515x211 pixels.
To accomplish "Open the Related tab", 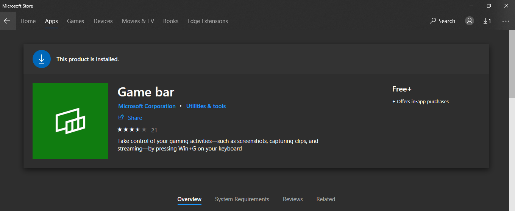I will tap(326, 199).
